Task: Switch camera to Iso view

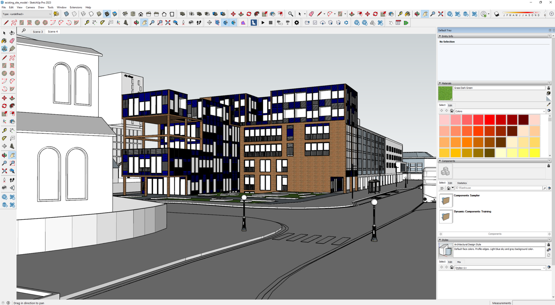Action: pos(125,14)
